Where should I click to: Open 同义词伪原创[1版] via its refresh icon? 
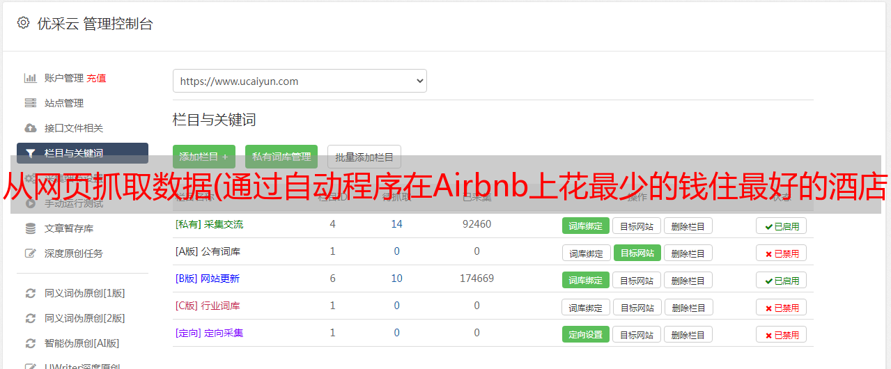[30, 293]
